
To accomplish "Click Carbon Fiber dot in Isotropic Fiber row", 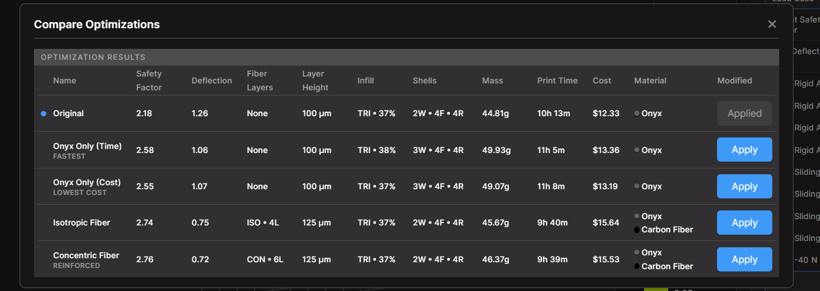I will coord(637,230).
